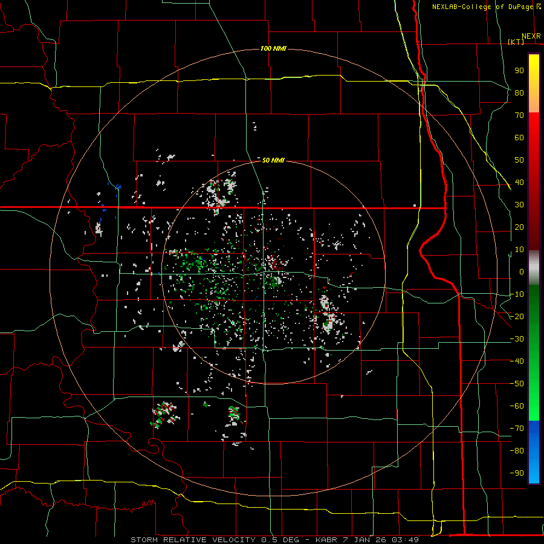Click the positive 30 knot scale value

(x=519, y=205)
